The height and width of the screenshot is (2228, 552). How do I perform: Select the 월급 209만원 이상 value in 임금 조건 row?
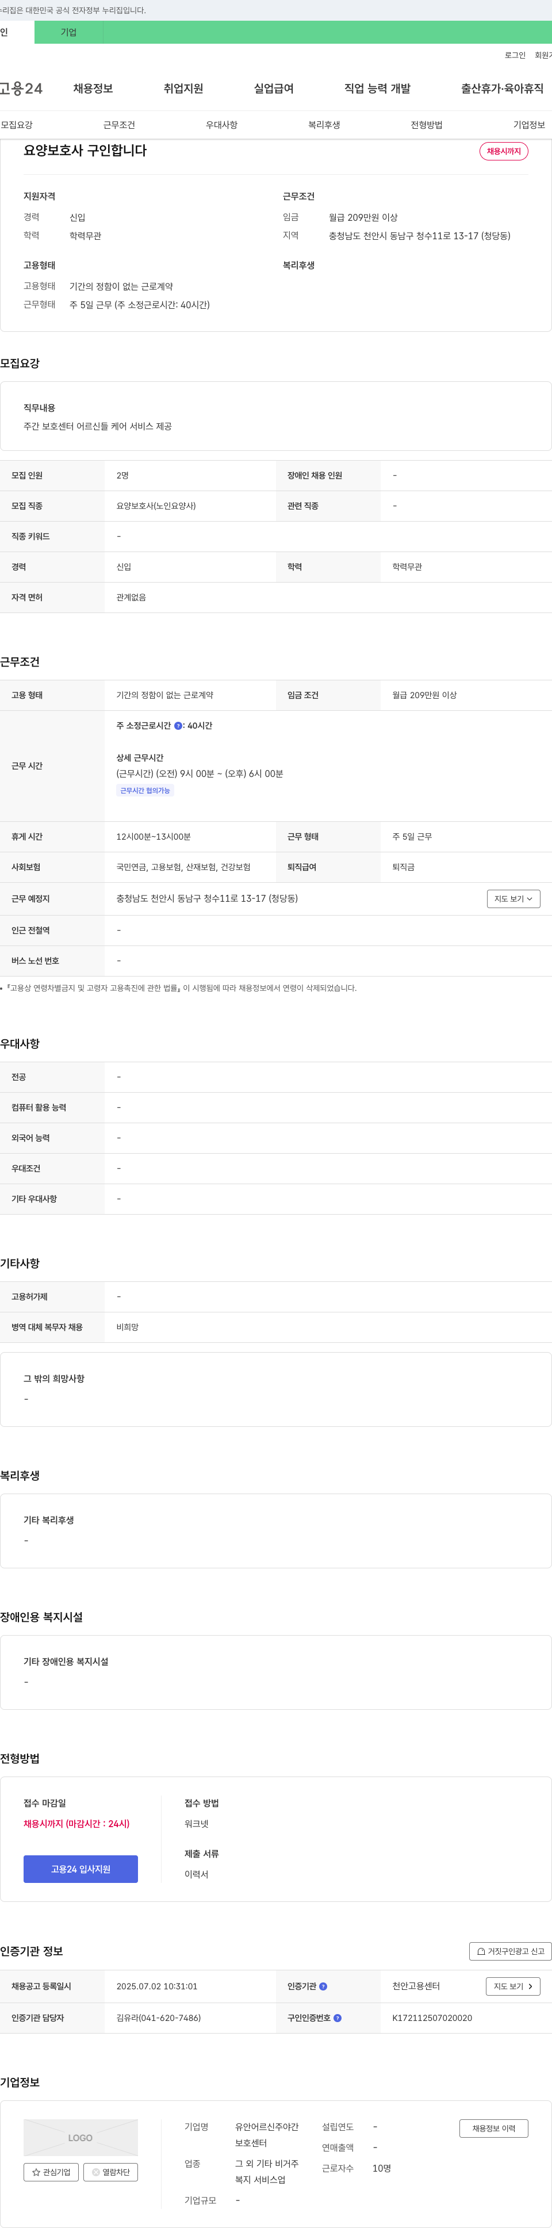point(424,695)
